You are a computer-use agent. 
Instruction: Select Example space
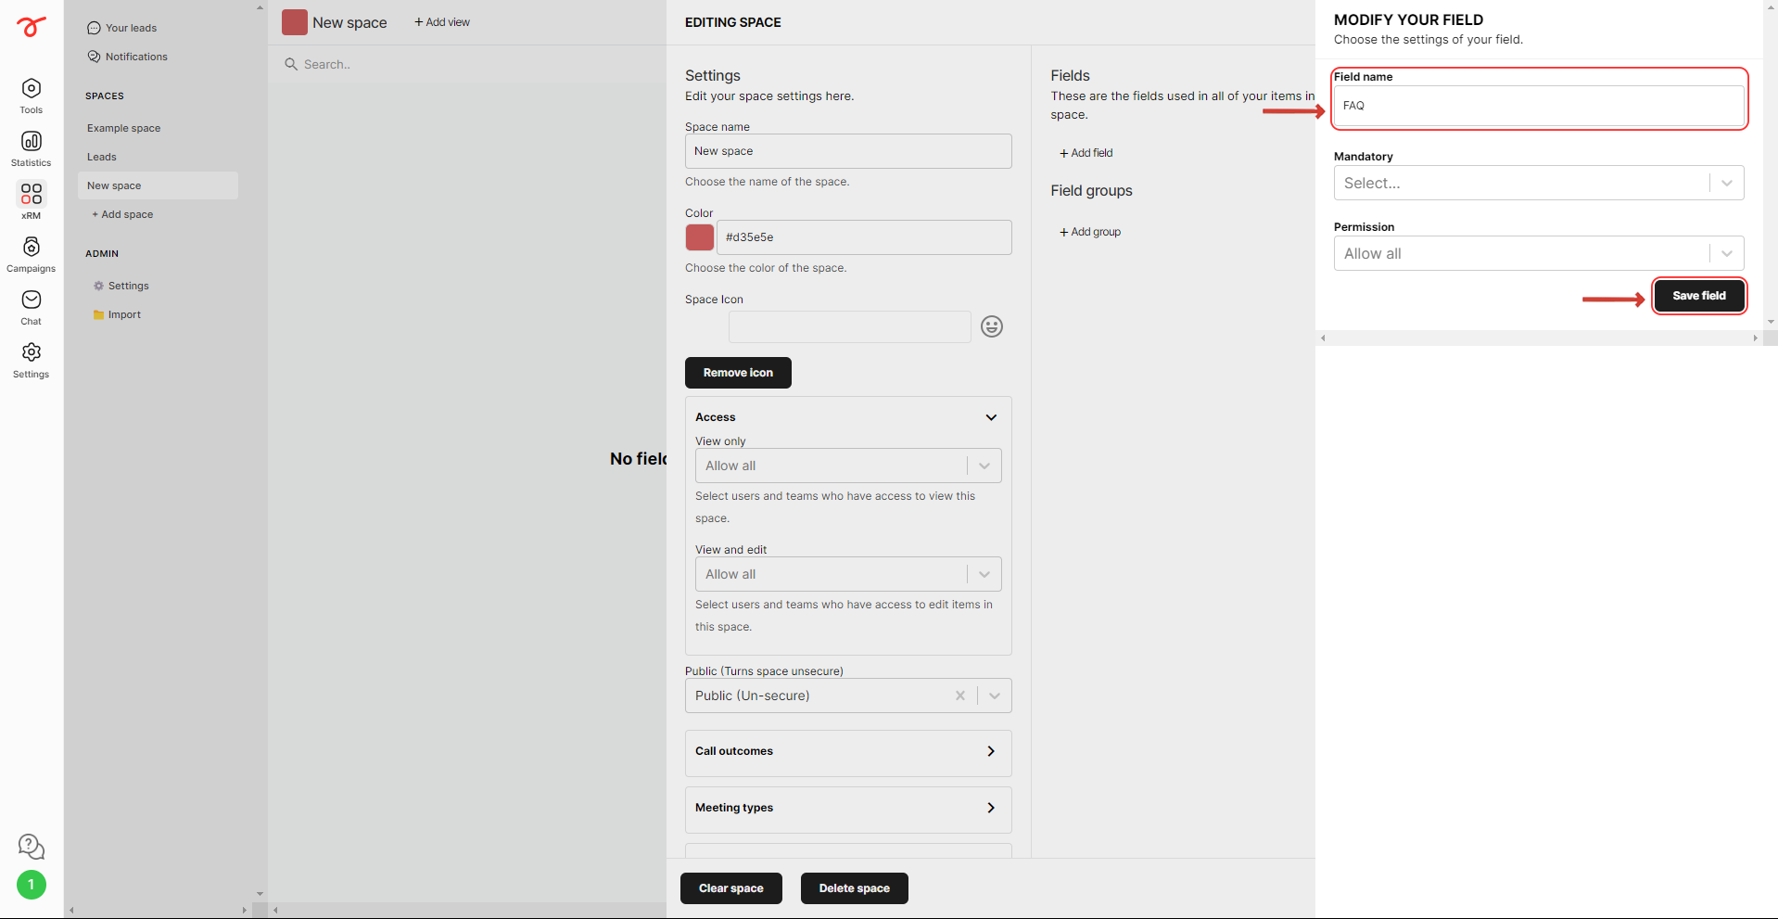[x=124, y=128]
